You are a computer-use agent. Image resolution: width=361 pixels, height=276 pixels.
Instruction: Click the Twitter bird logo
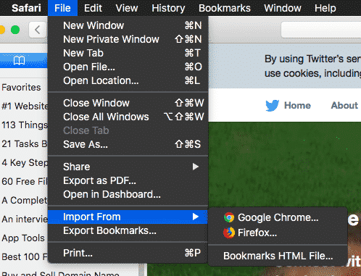(x=273, y=106)
